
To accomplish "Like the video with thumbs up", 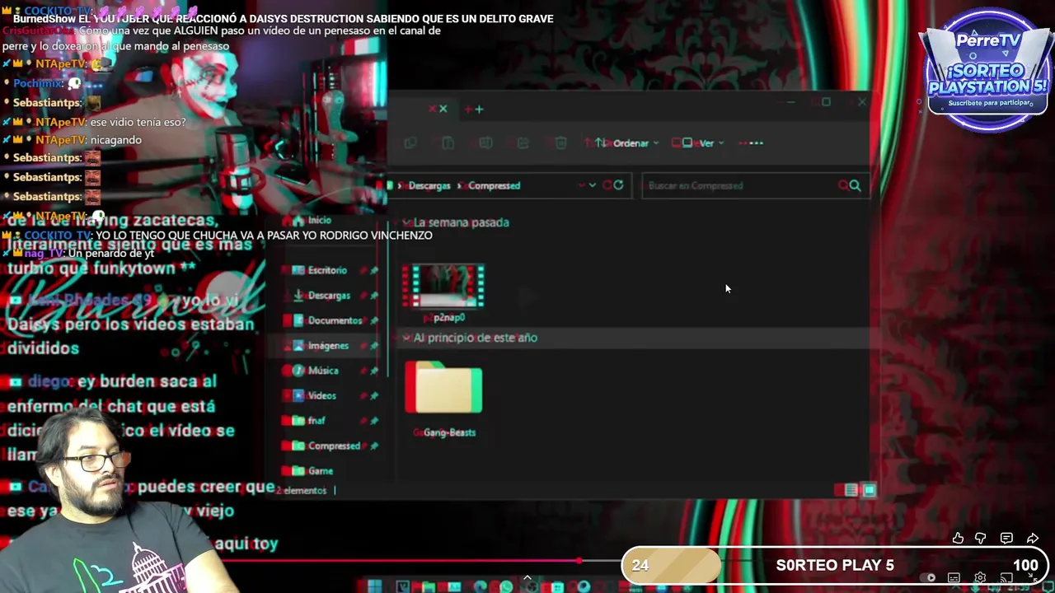I will point(958,538).
